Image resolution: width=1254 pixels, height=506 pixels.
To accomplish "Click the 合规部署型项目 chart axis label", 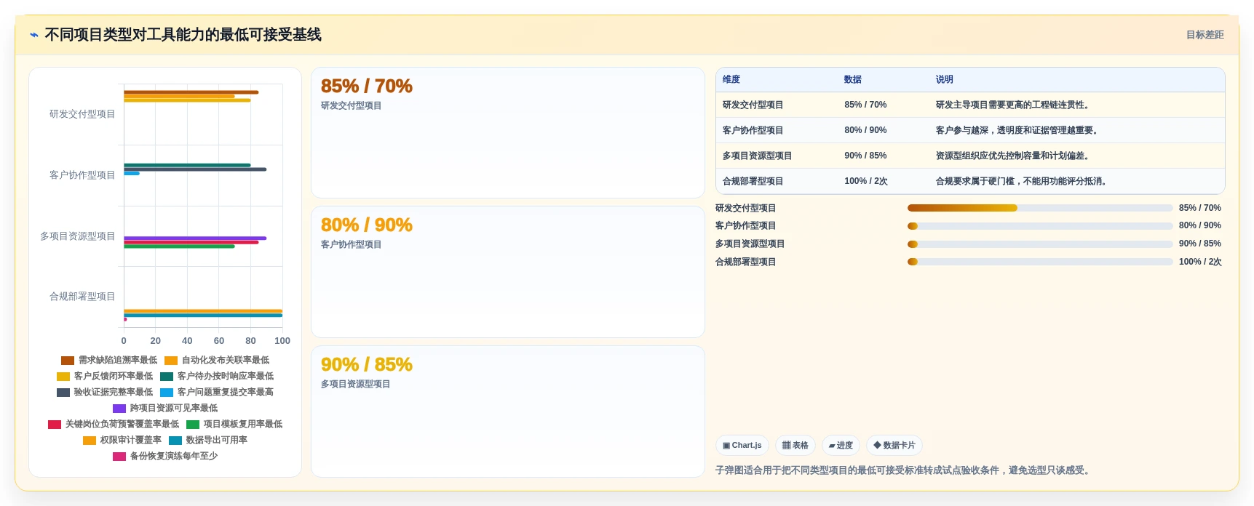I will [x=82, y=297].
